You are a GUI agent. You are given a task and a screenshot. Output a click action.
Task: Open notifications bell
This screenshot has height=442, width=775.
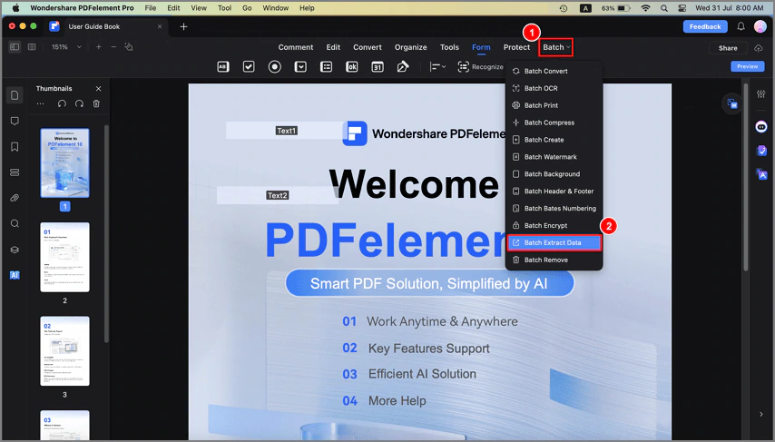pyautogui.click(x=741, y=26)
